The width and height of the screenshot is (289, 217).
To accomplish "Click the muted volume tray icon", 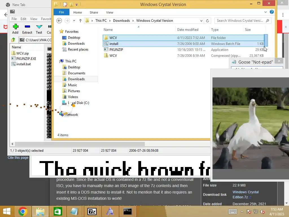I will pos(262,212).
